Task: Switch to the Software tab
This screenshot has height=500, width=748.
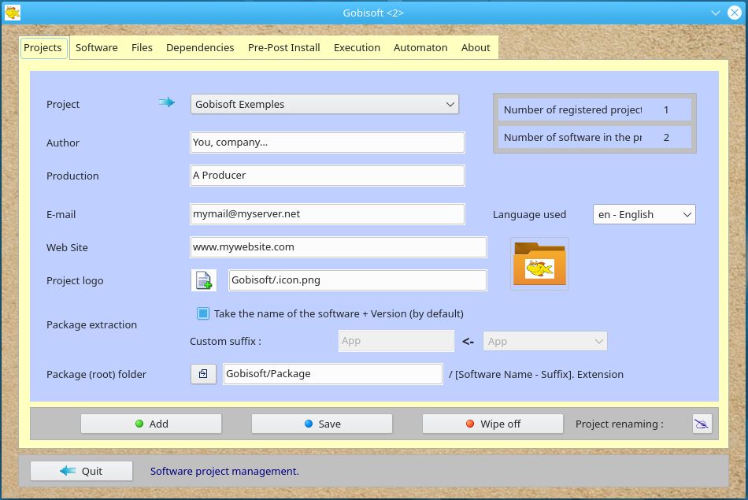Action: 96,47
